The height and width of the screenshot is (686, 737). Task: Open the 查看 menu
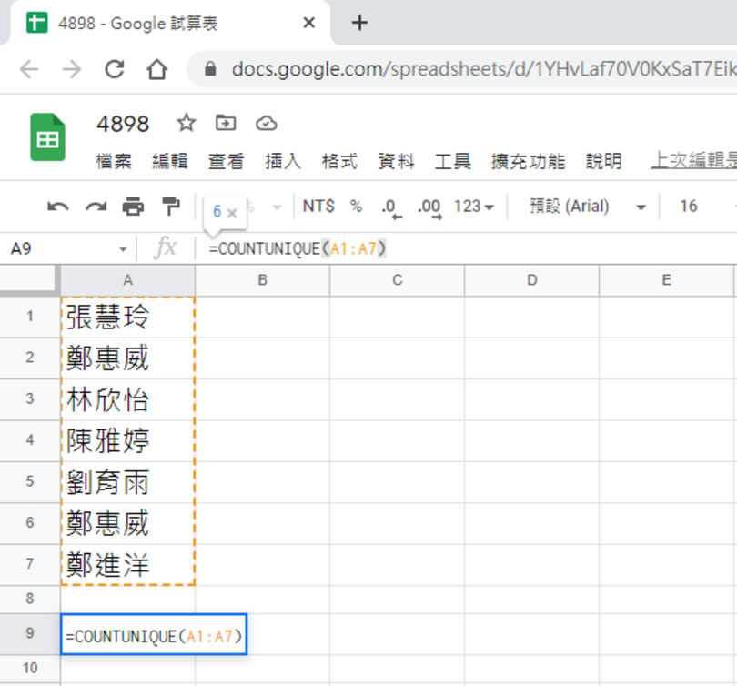click(x=226, y=161)
